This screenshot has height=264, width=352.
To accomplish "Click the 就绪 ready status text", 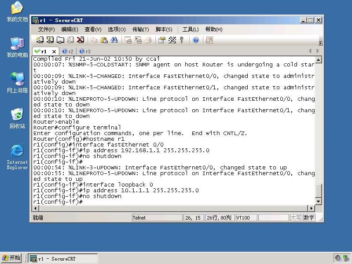I will click(38, 218).
